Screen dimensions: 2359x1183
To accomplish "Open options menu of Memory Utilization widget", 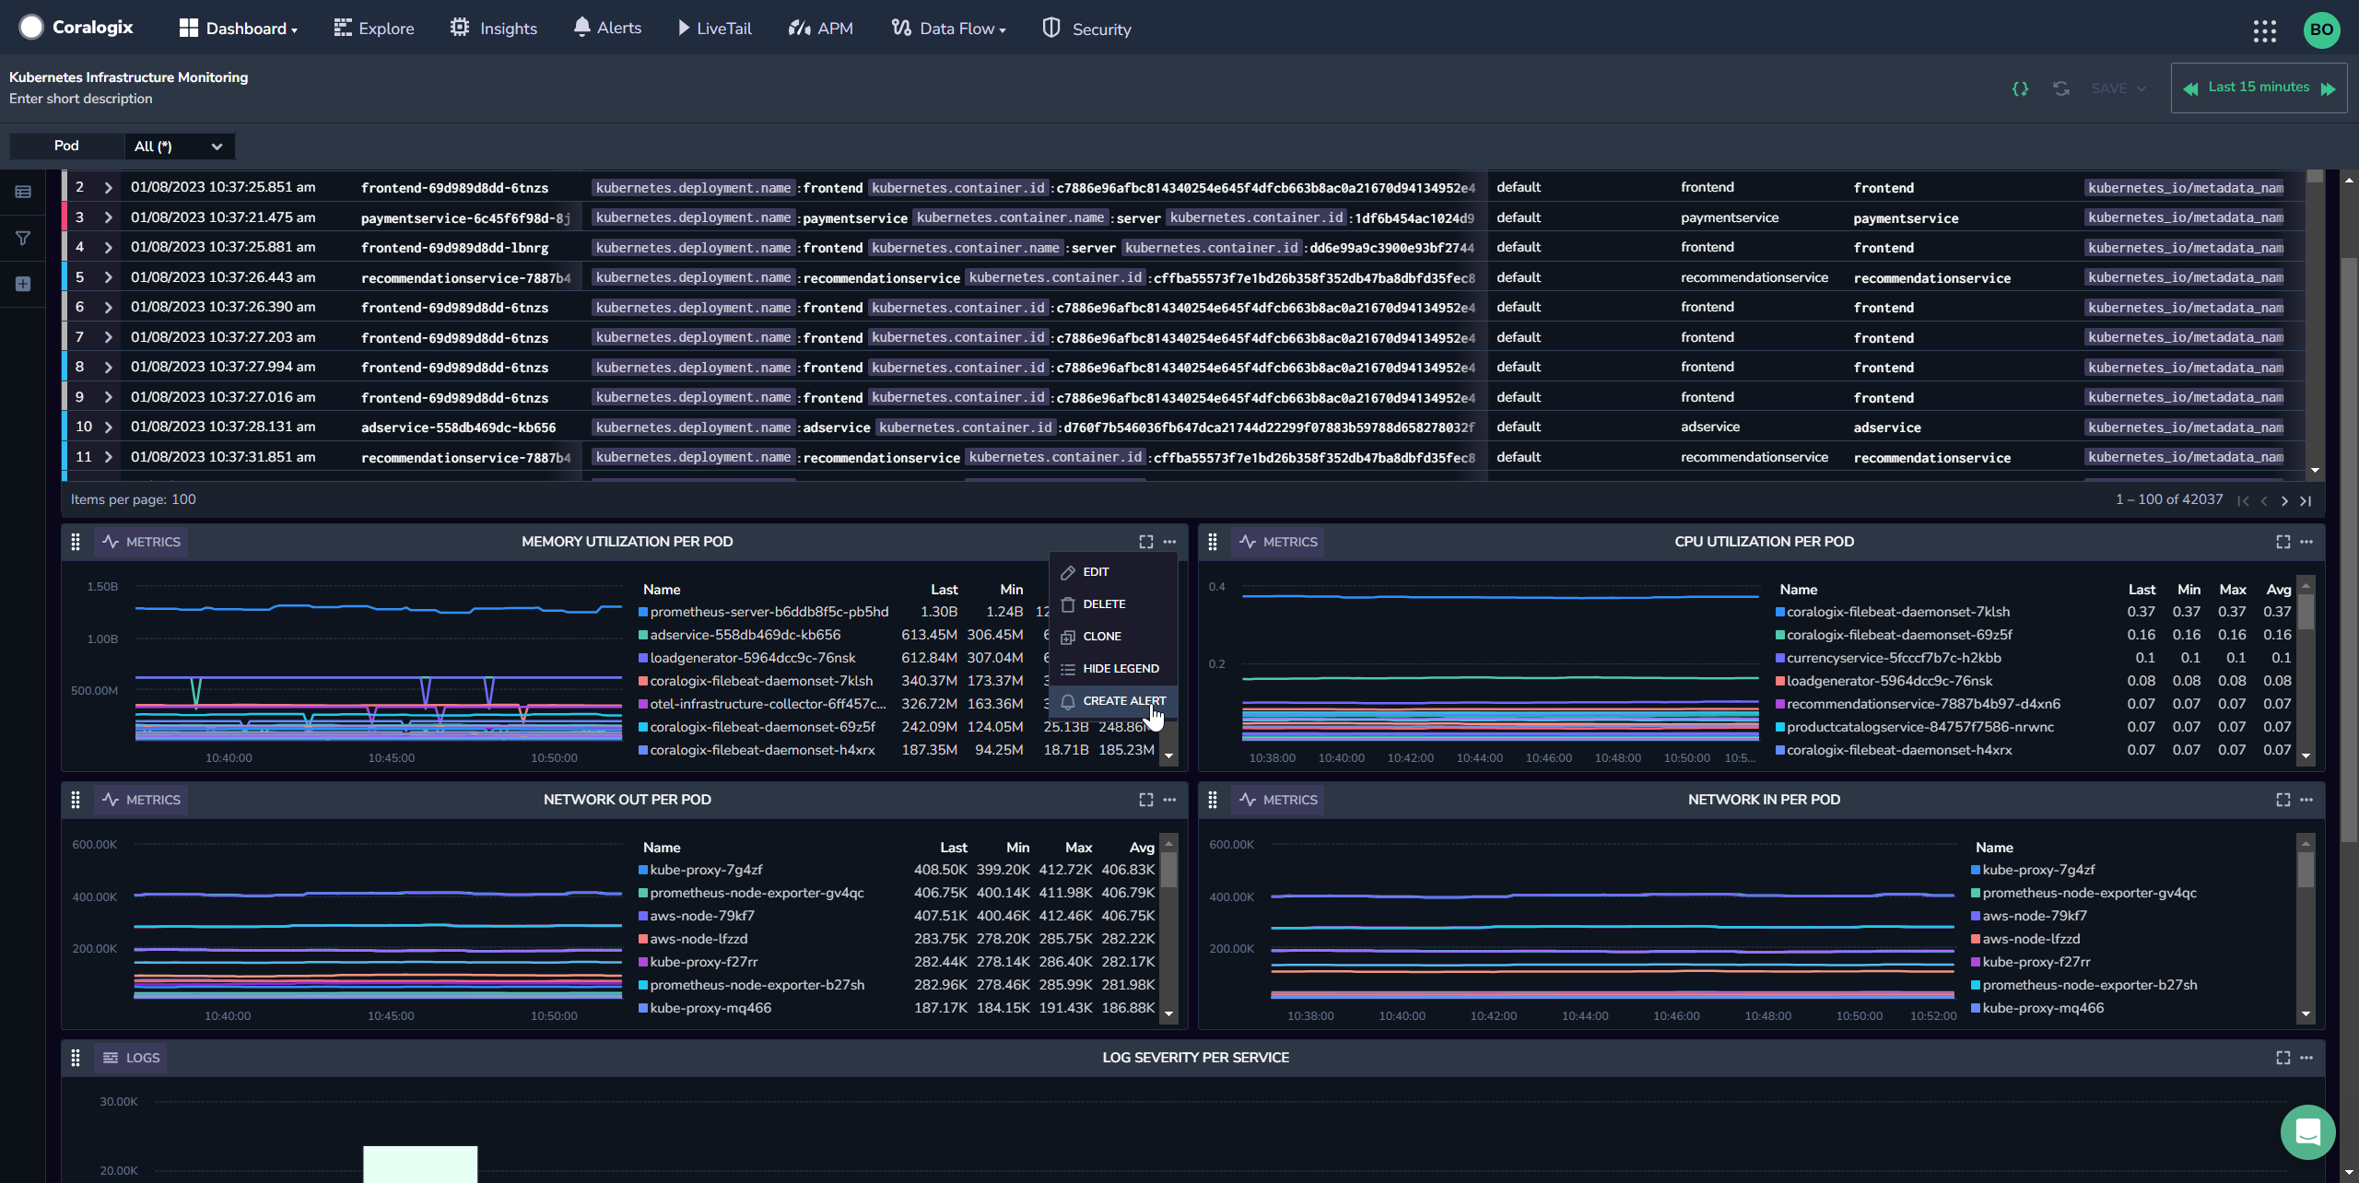I will (x=1169, y=542).
